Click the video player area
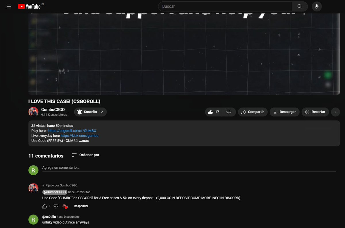 click(x=184, y=54)
